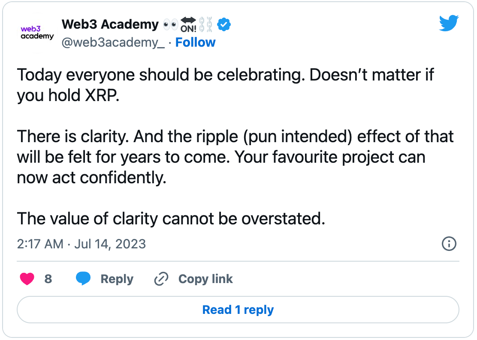Open the Jul 14, 2023 timestamp
Image resolution: width=477 pixels, height=340 pixels.
coord(81,244)
